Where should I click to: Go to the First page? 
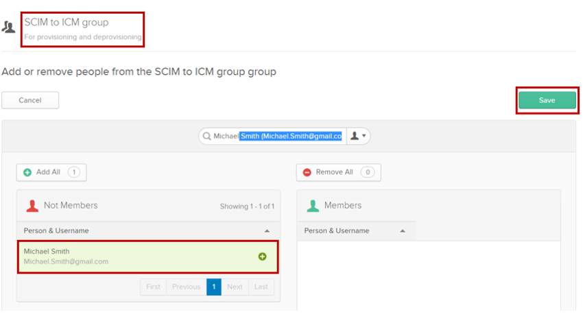tap(153, 287)
